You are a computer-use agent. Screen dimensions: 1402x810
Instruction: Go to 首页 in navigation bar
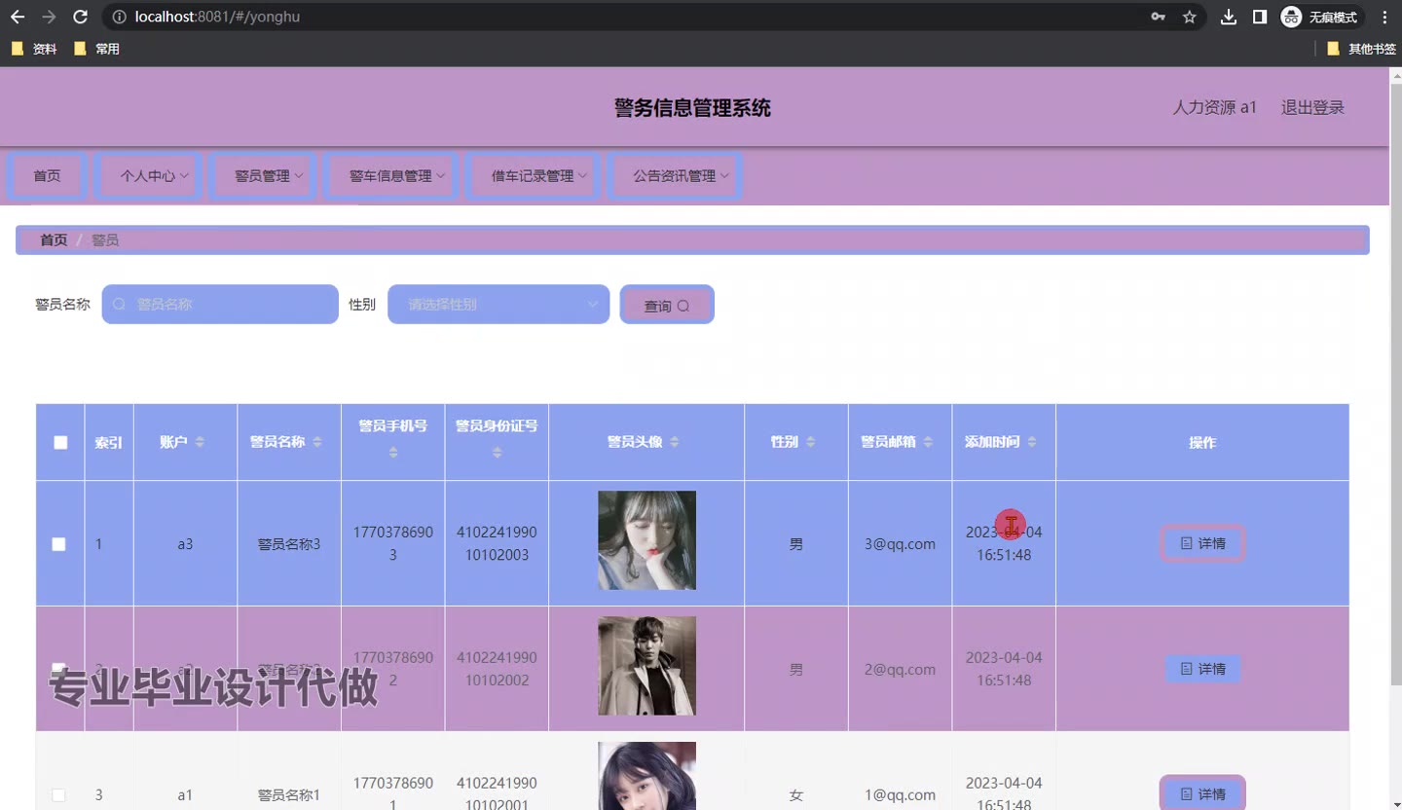click(x=47, y=176)
